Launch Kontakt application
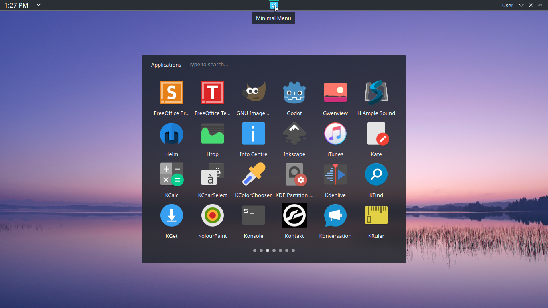The height and width of the screenshot is (308, 548). pos(294,215)
